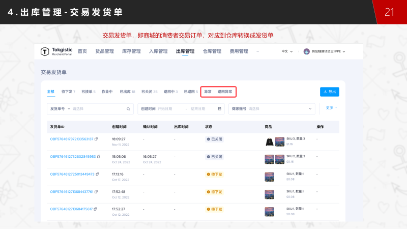Expand the 中文 language dropdown

(287, 51)
